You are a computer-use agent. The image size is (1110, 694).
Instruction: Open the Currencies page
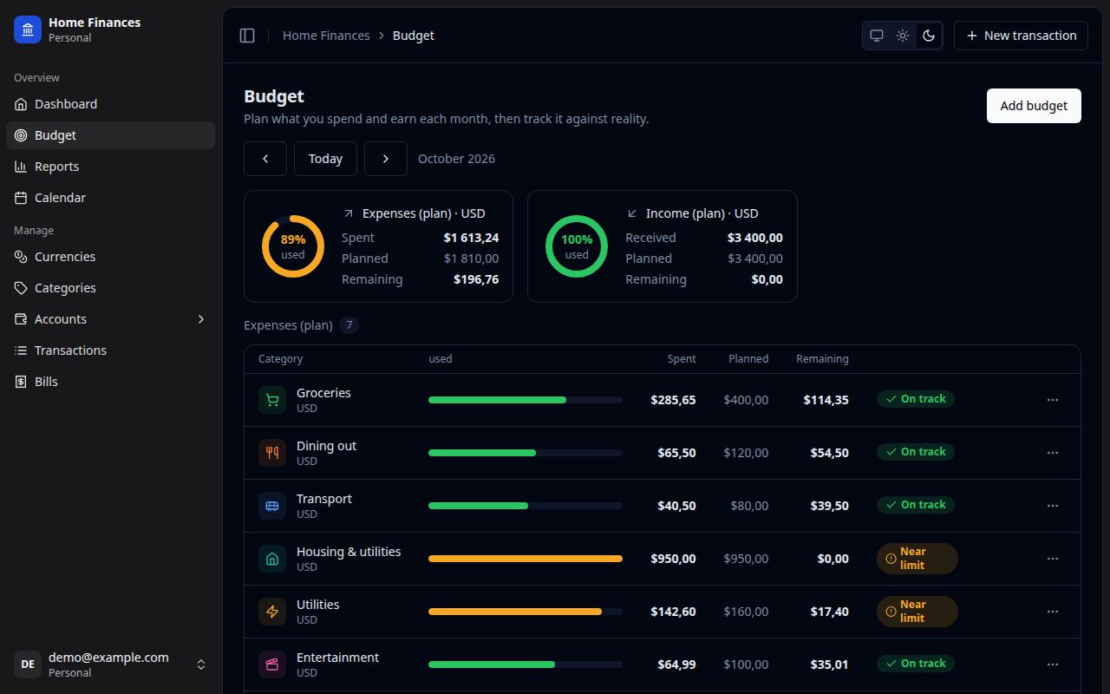[111, 257]
